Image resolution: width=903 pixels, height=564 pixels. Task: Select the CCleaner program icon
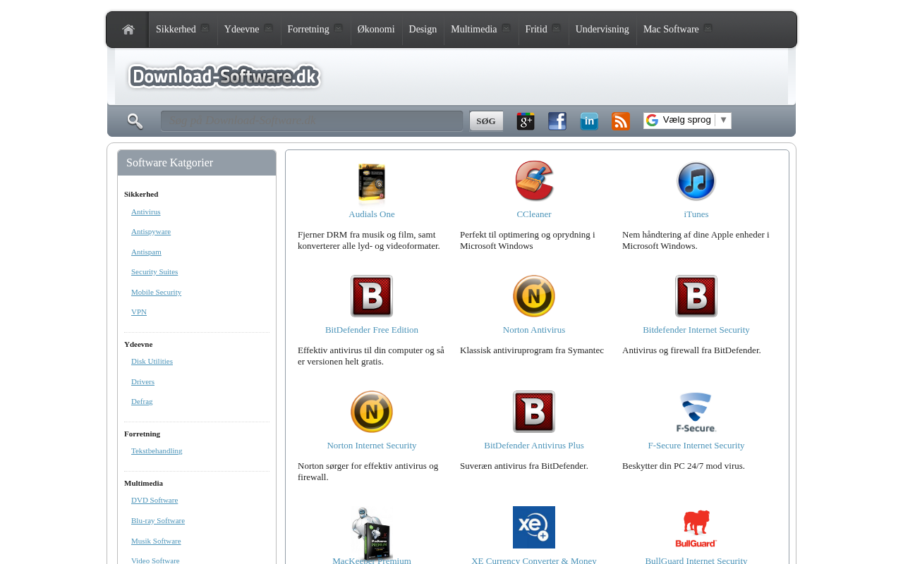tap(534, 181)
